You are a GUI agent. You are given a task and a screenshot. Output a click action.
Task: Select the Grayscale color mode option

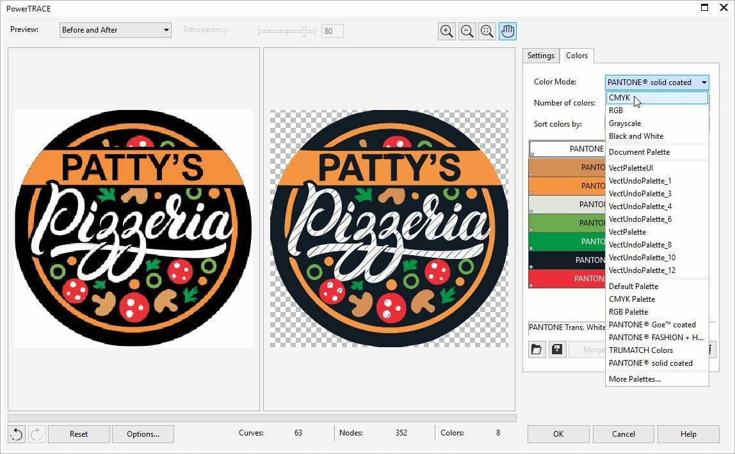(657, 123)
